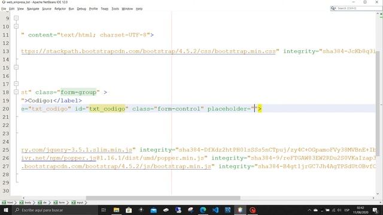Open Microsoft Edge from the taskbar
The image size is (383, 215).
[x=203, y=210]
